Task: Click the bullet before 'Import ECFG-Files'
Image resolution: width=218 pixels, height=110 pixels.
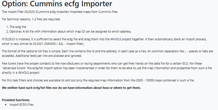Action: pyautogui.click(x=6, y=105)
